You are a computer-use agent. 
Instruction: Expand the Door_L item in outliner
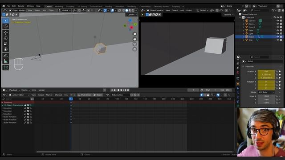click(x=244, y=24)
